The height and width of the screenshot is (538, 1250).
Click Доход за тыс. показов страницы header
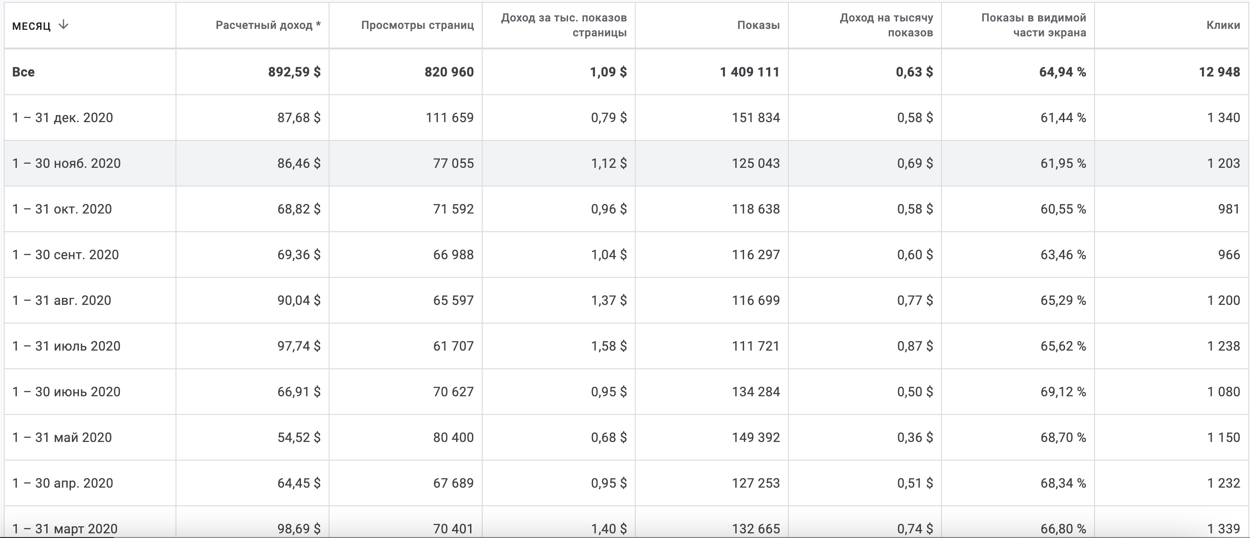tap(563, 25)
